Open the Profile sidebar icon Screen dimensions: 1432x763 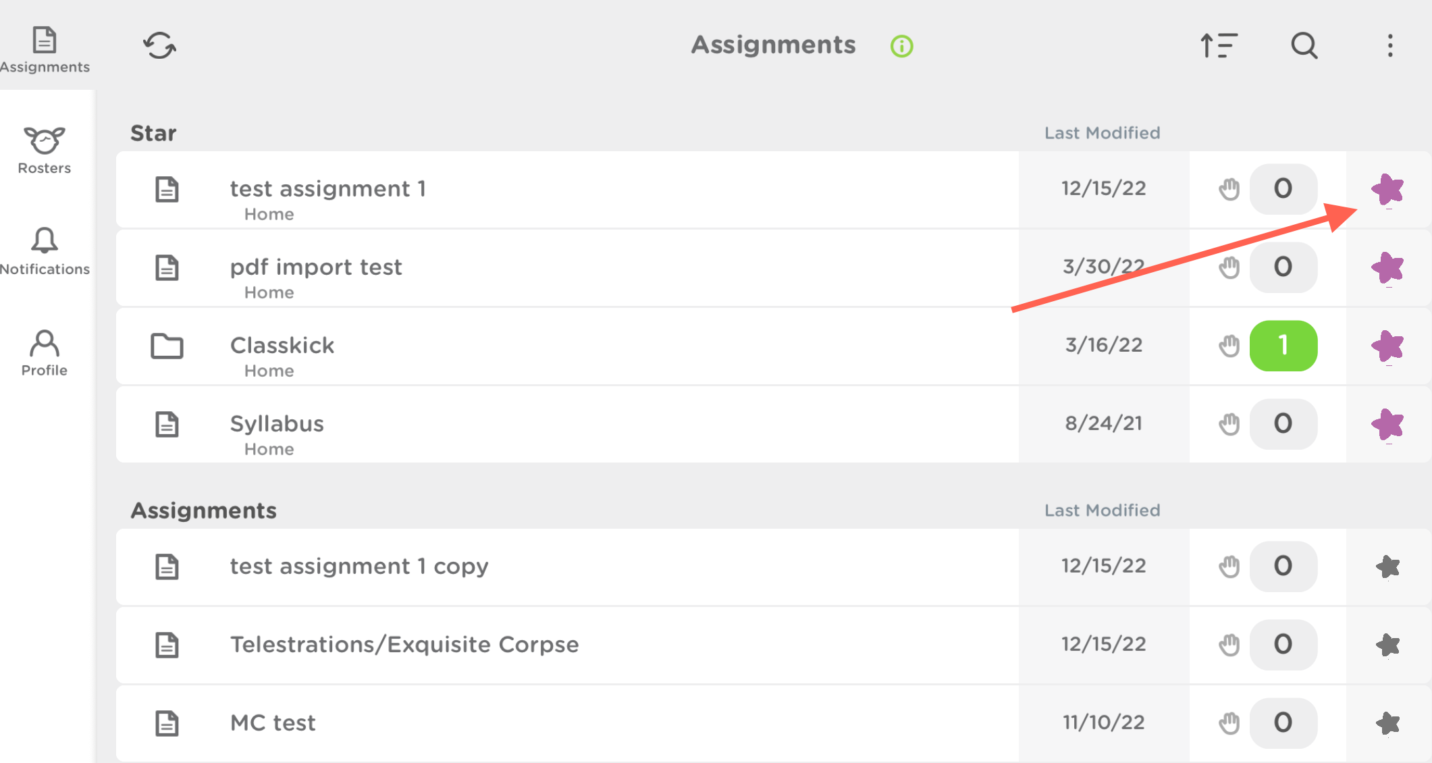45,344
